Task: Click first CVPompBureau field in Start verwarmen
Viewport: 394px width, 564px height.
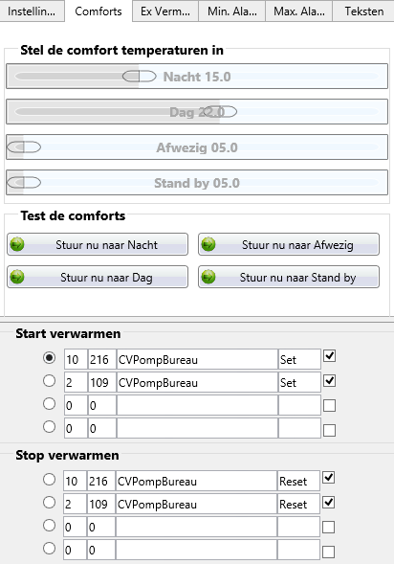Action: 197,359
